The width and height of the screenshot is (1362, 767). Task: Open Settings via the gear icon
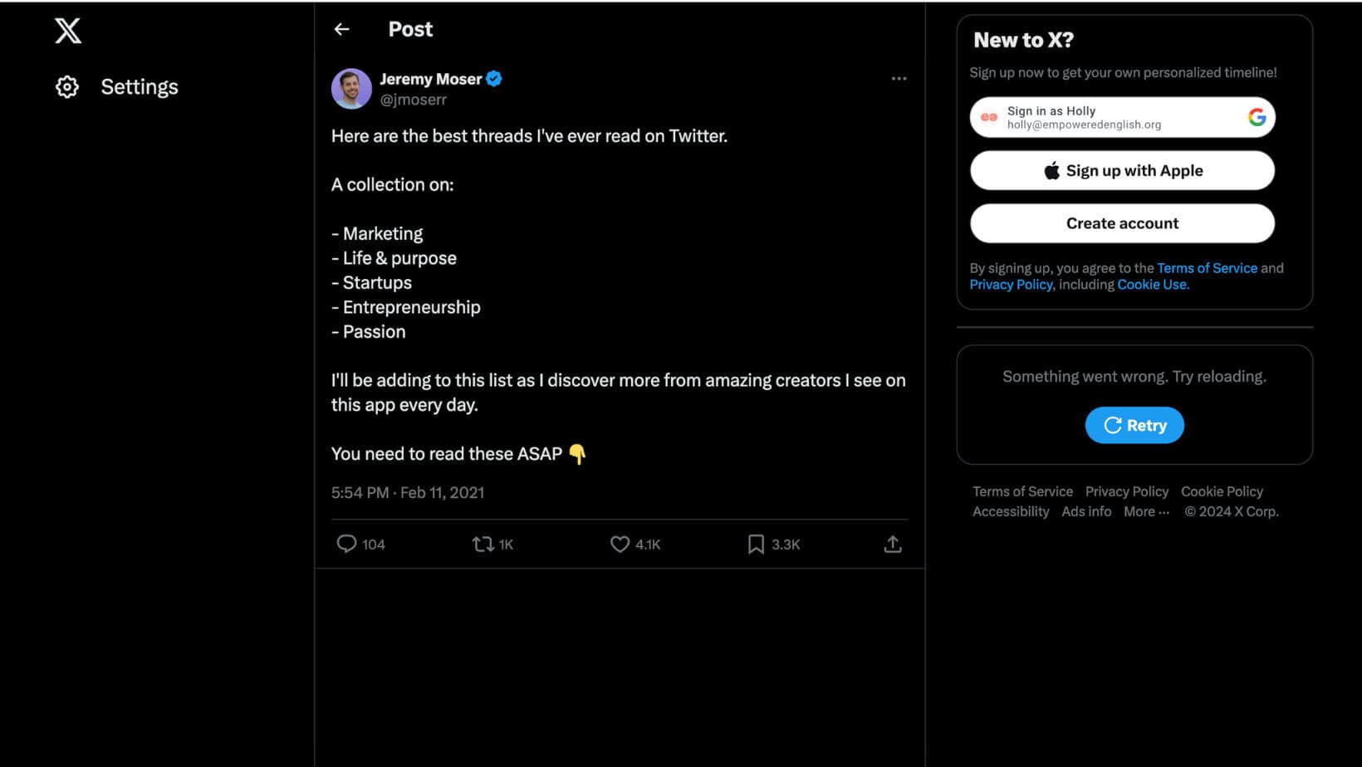coord(66,86)
